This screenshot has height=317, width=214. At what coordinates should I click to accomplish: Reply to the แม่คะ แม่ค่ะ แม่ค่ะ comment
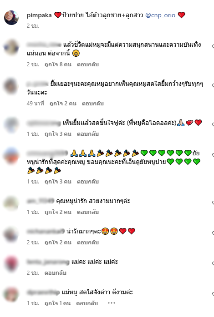[x=56, y=273]
